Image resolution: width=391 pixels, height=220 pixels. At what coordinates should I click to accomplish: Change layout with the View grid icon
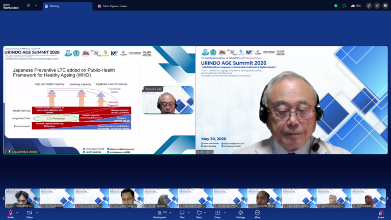click(385, 6)
